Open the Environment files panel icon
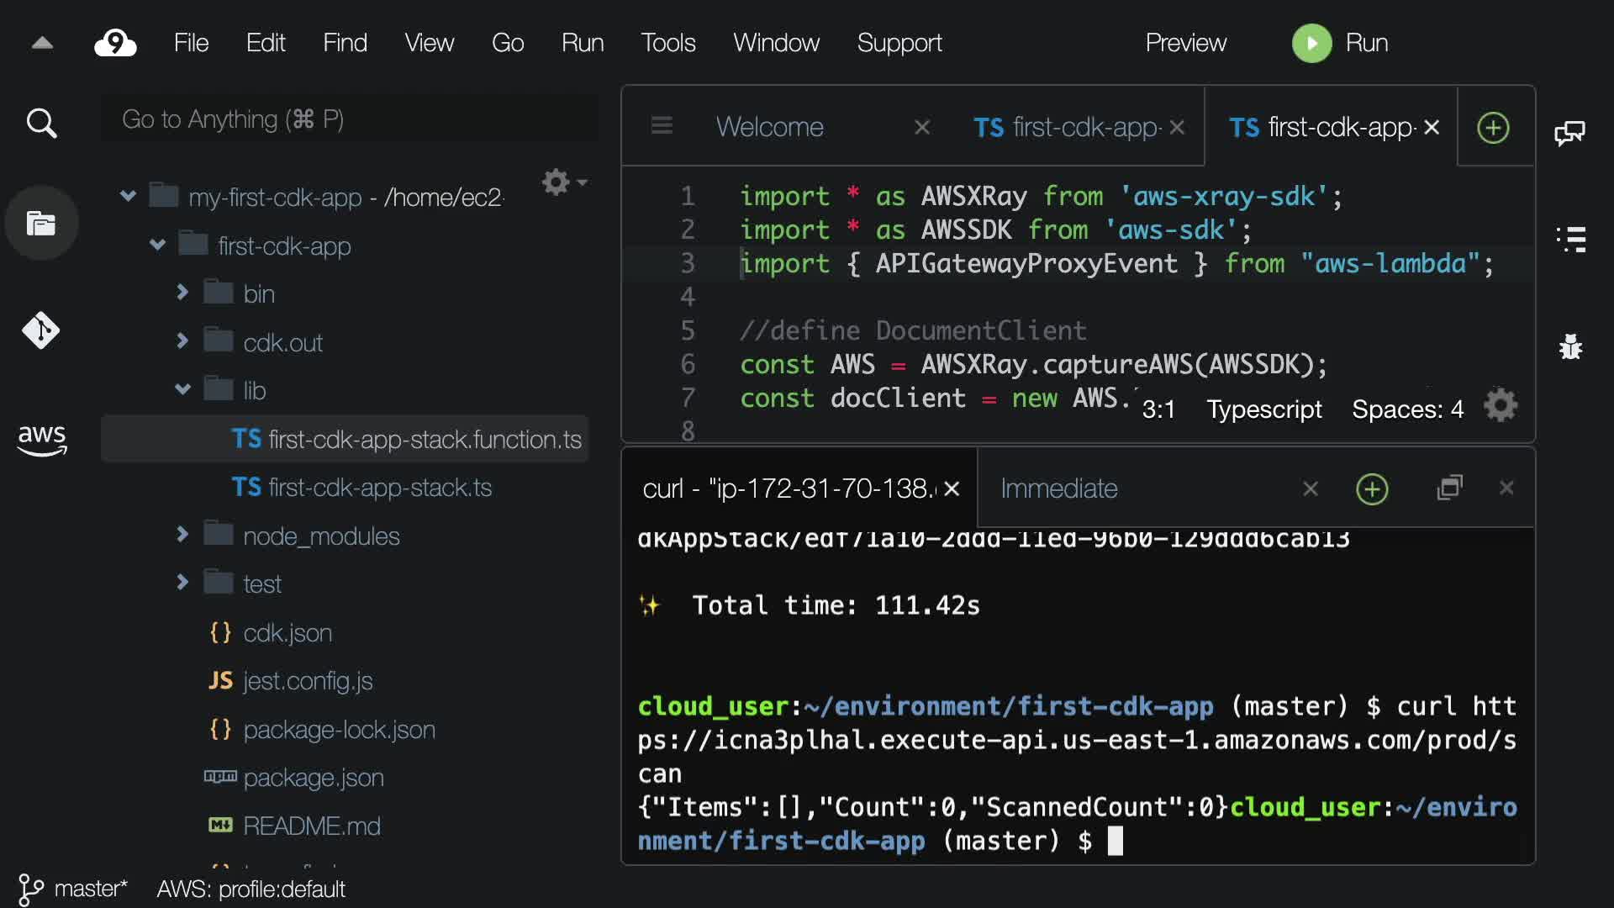 click(41, 224)
